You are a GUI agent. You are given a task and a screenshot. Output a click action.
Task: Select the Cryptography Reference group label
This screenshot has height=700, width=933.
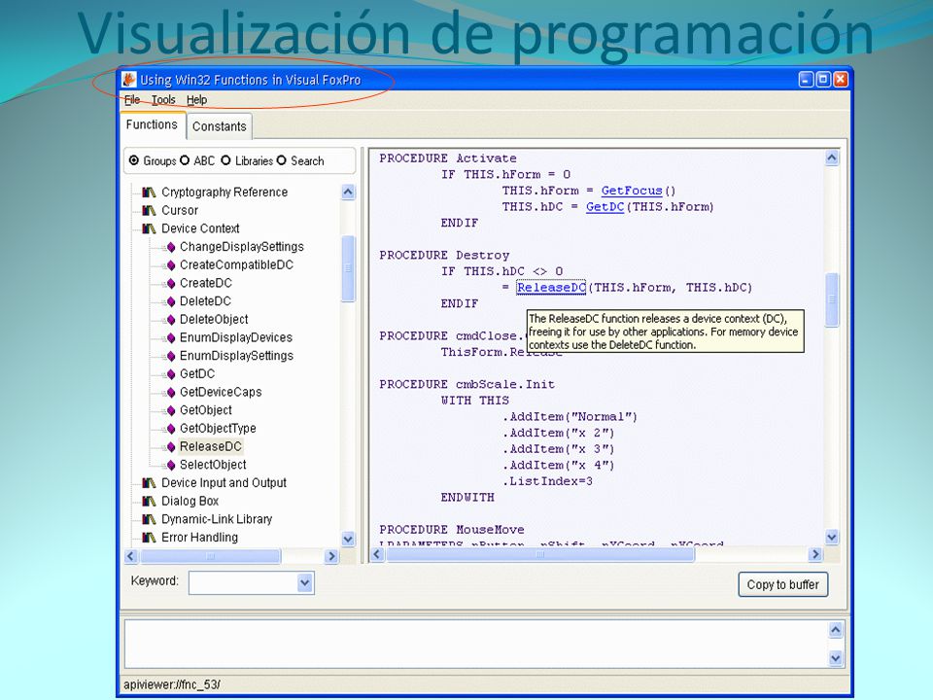(x=225, y=192)
